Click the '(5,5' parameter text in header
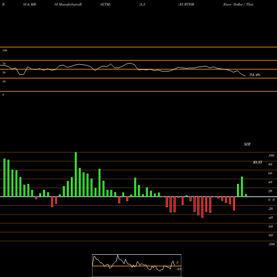277x277 pixels. click(x=142, y=4)
